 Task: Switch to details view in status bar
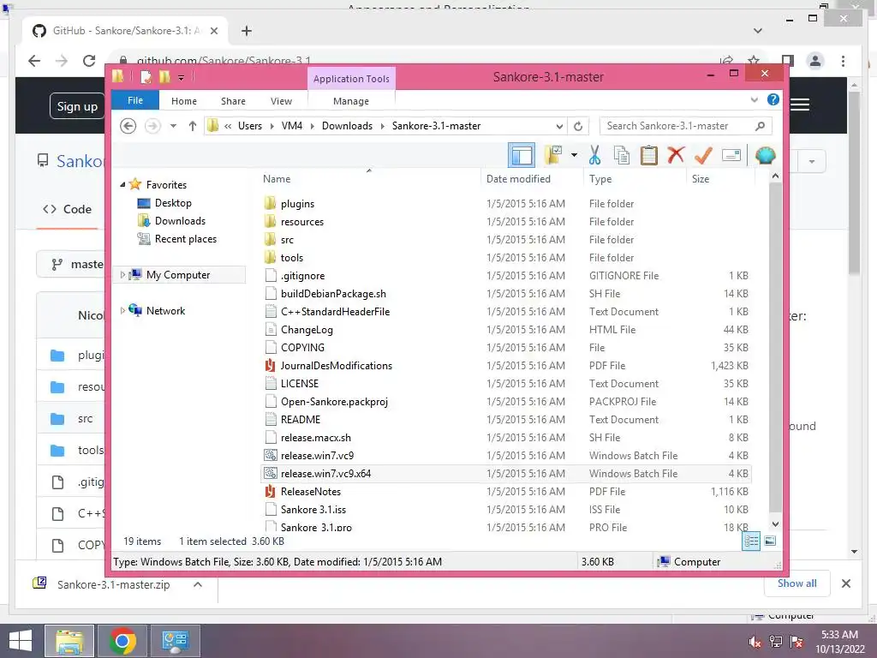(x=751, y=541)
